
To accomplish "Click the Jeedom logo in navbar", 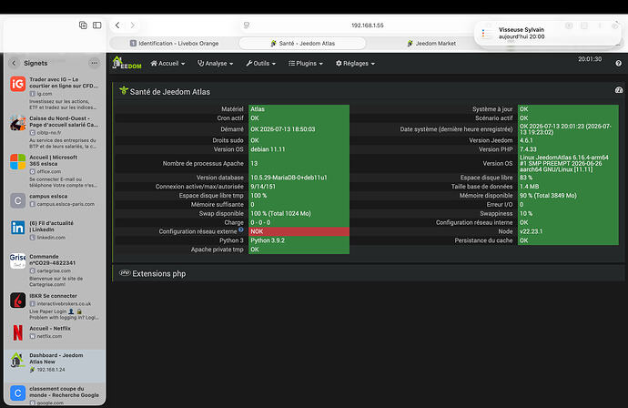I will (x=127, y=63).
